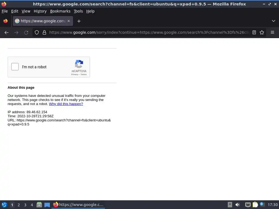This screenshot has width=279, height=209.
Task: Open the volume control tray icon
Action: click(238, 205)
